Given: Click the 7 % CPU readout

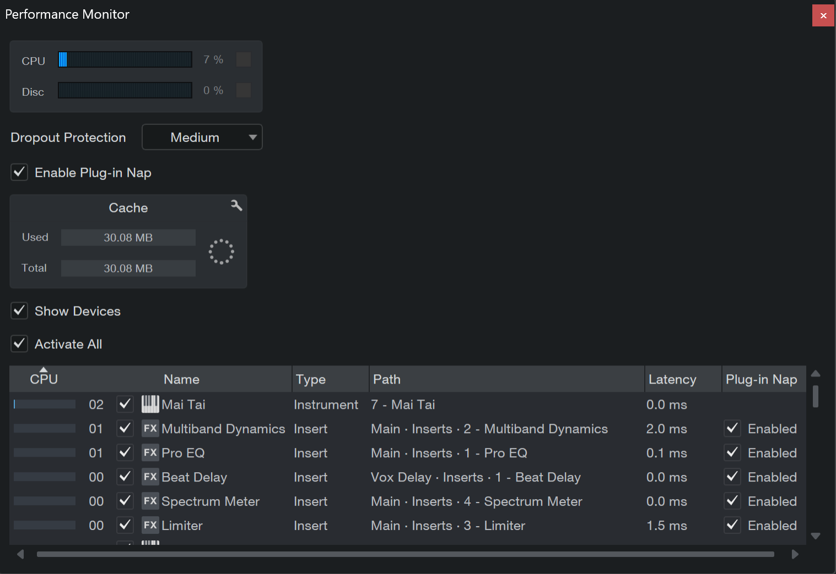Looking at the screenshot, I should (x=213, y=59).
